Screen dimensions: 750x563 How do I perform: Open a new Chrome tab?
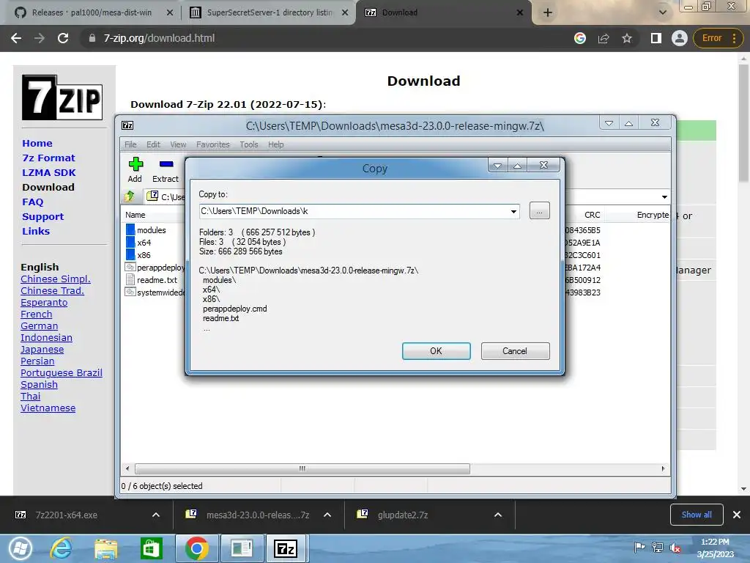pos(548,12)
